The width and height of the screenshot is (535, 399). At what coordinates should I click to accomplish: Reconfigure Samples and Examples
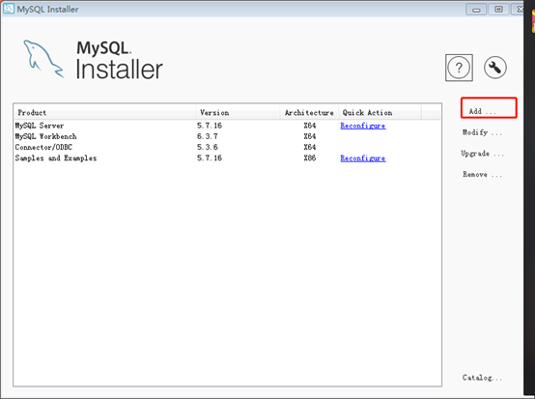pyautogui.click(x=363, y=158)
